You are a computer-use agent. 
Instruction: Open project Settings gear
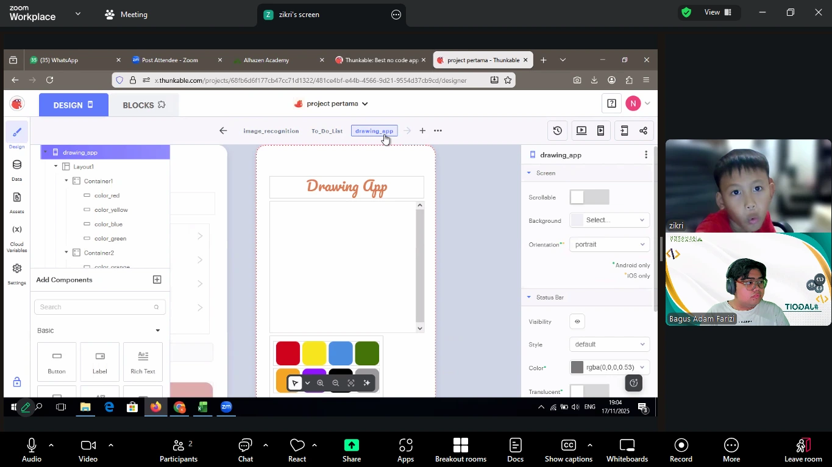click(17, 273)
